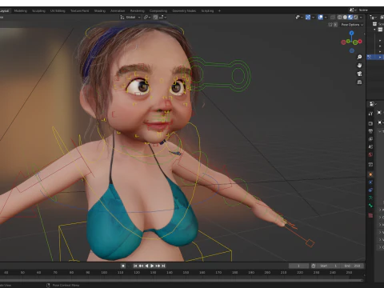Toggle perspective/orthographic grid icon
Viewport: 384px width, 288px height.
click(359, 82)
